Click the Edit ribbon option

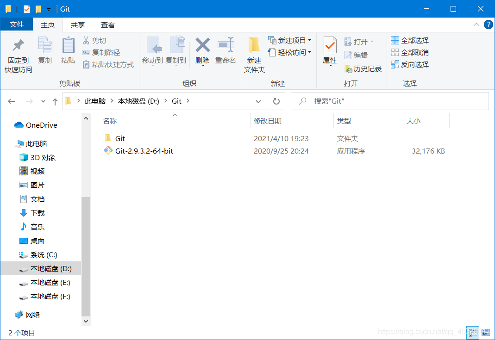pos(356,55)
